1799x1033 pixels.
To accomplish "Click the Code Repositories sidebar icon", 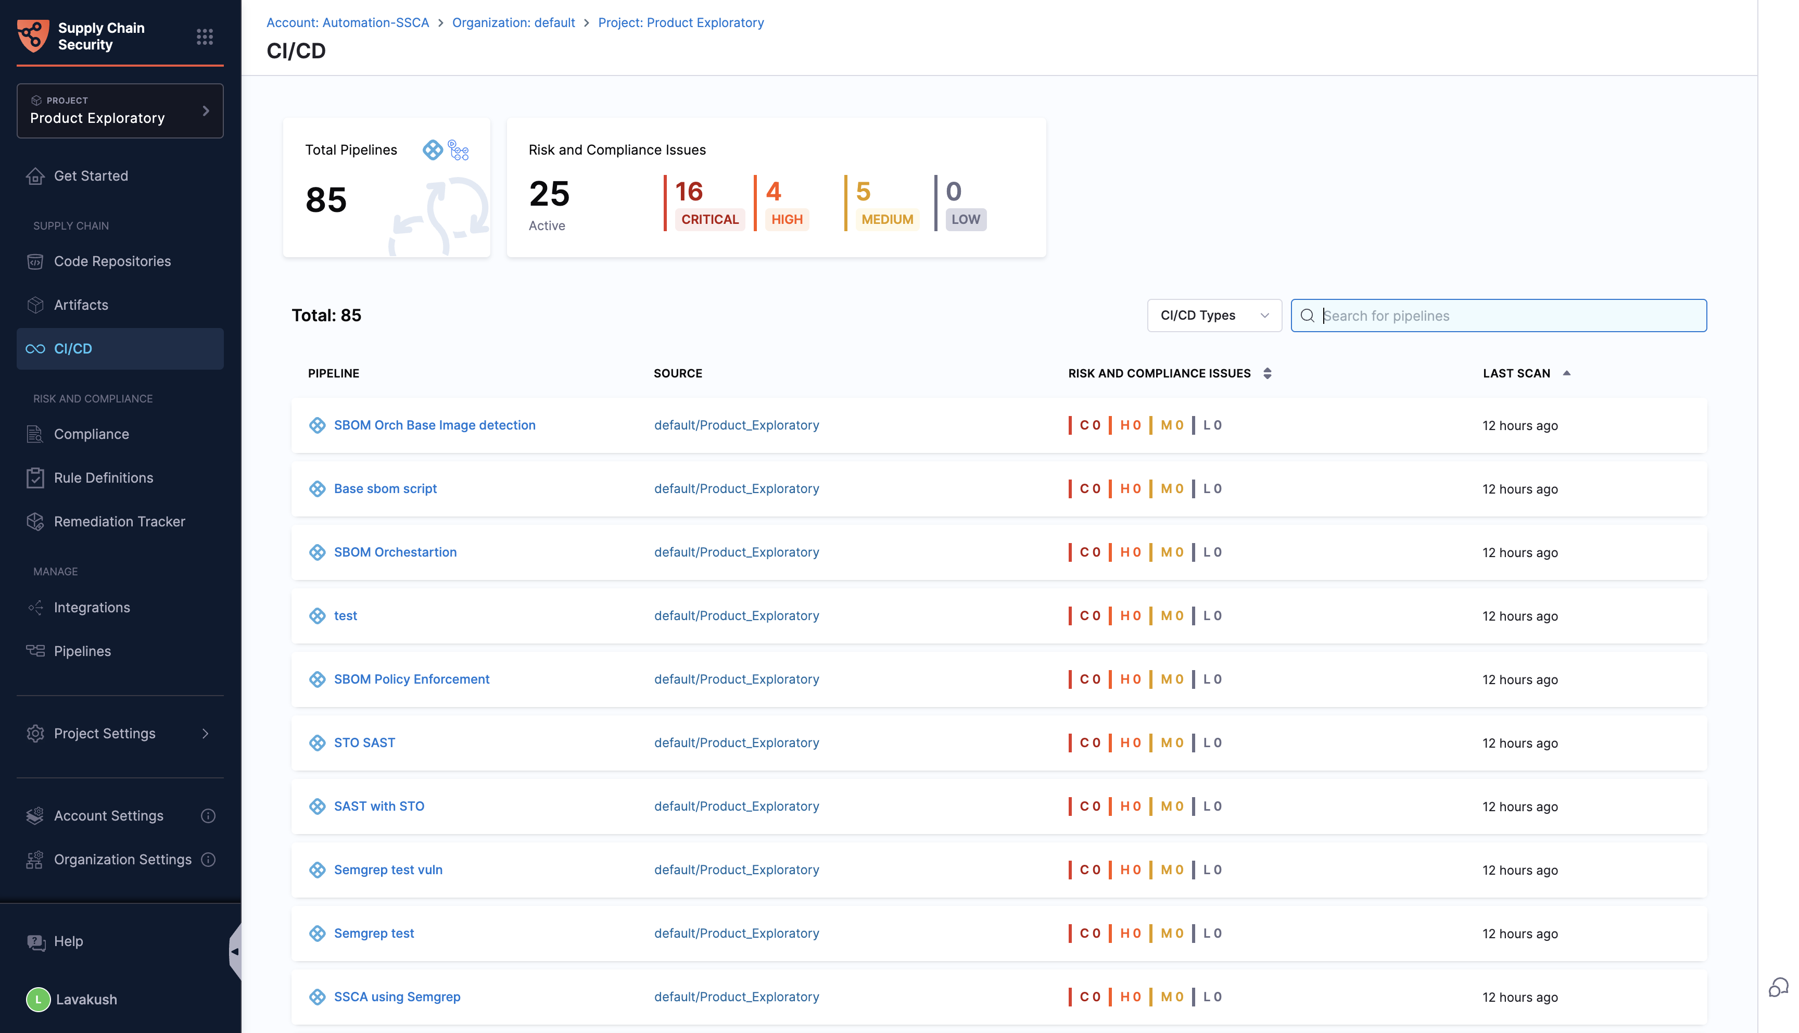I will pyautogui.click(x=35, y=261).
